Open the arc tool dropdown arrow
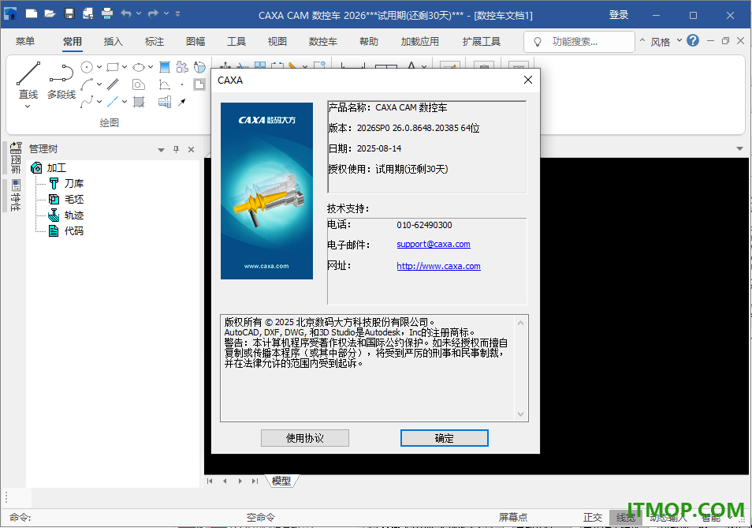The image size is (752, 528). (x=99, y=84)
